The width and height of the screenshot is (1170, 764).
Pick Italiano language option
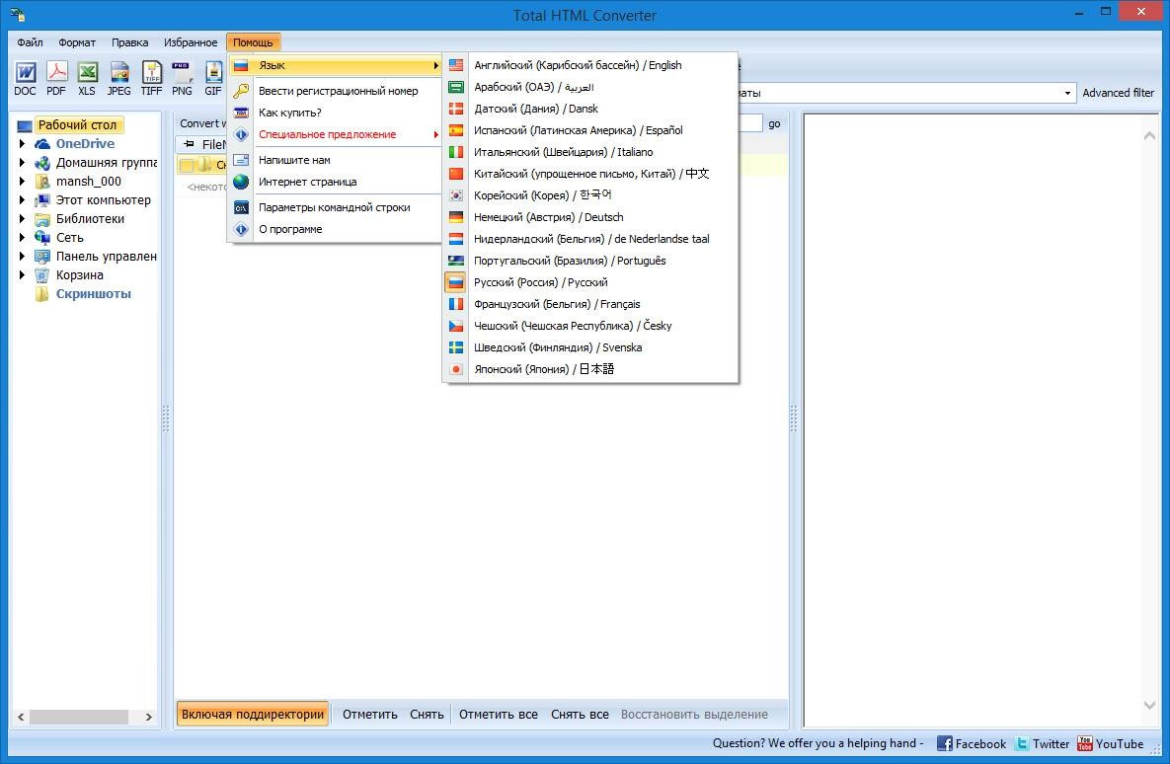[590, 151]
